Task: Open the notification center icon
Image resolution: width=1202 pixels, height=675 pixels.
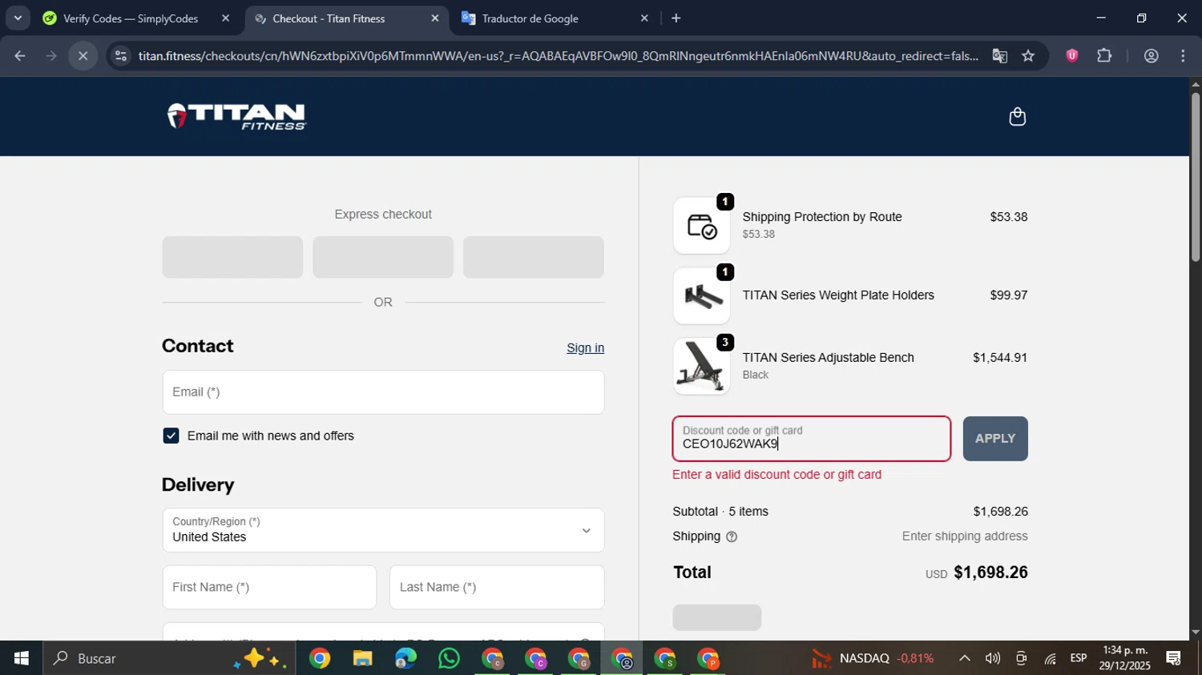Action: [1174, 658]
